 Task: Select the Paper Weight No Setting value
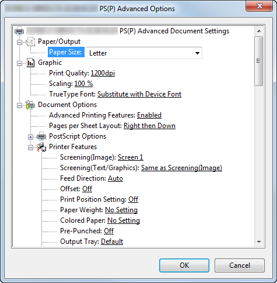click(121, 210)
